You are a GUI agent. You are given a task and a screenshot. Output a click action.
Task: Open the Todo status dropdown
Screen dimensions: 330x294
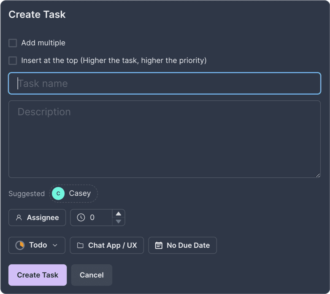pos(37,245)
